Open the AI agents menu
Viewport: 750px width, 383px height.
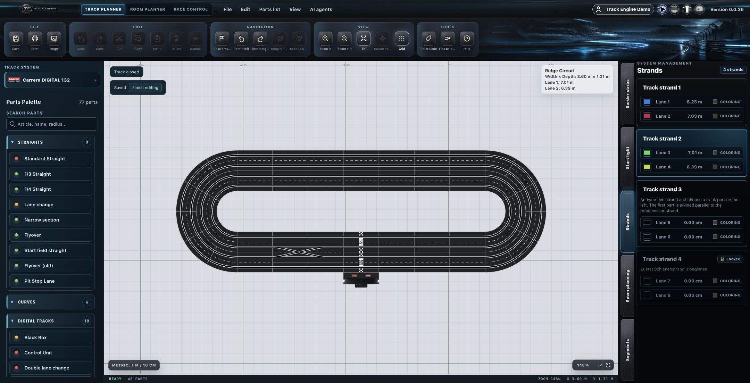coord(321,9)
